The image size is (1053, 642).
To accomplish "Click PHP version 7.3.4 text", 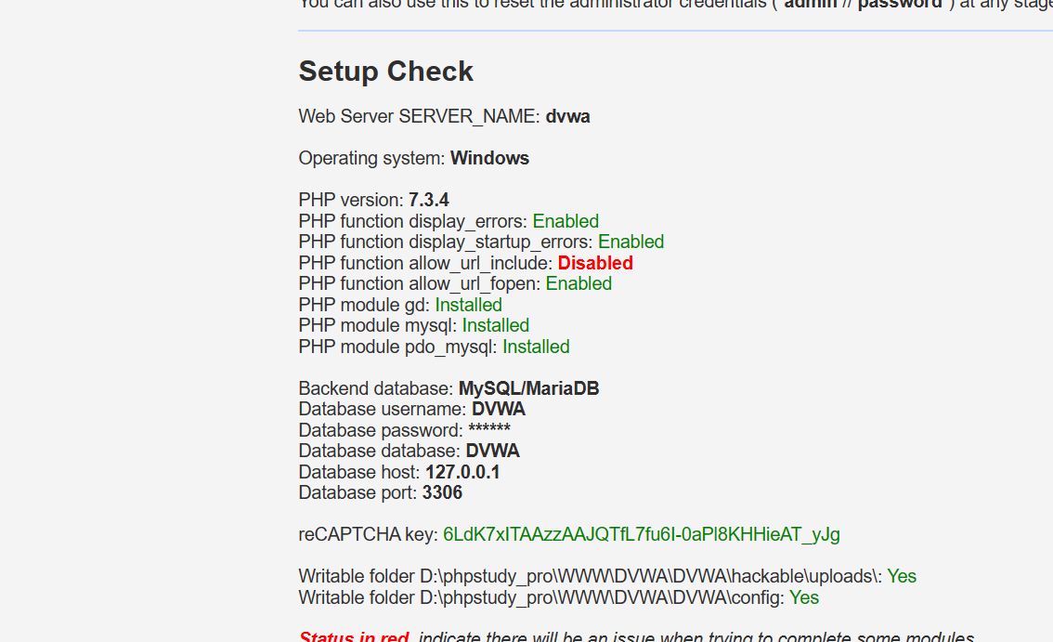I will [374, 200].
